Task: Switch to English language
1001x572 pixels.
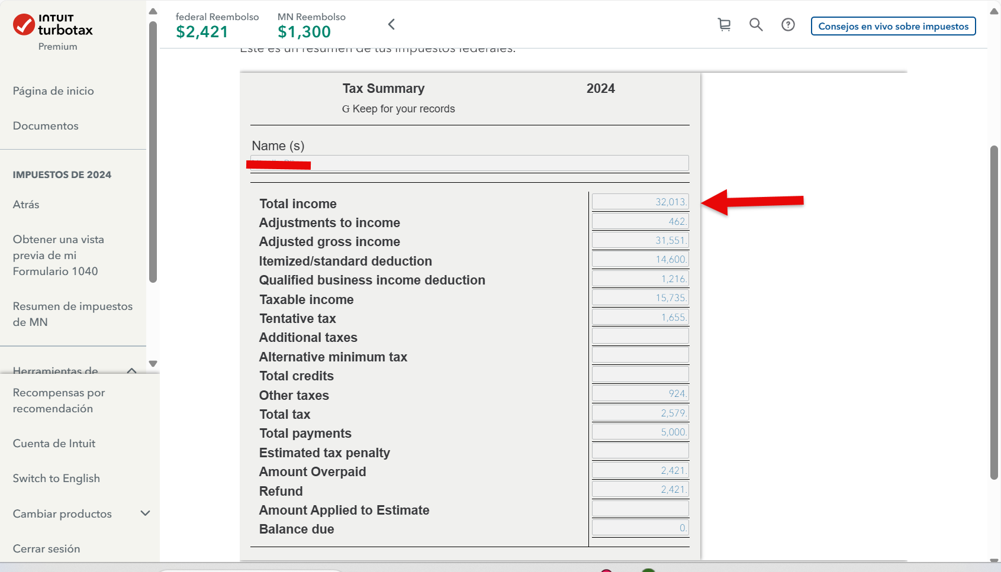Action: pos(56,479)
